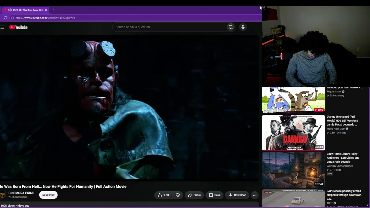This screenshot has width=370, height=208.
Task: Click the 3:05:03 duration badge
Action: pyautogui.click(x=319, y=147)
